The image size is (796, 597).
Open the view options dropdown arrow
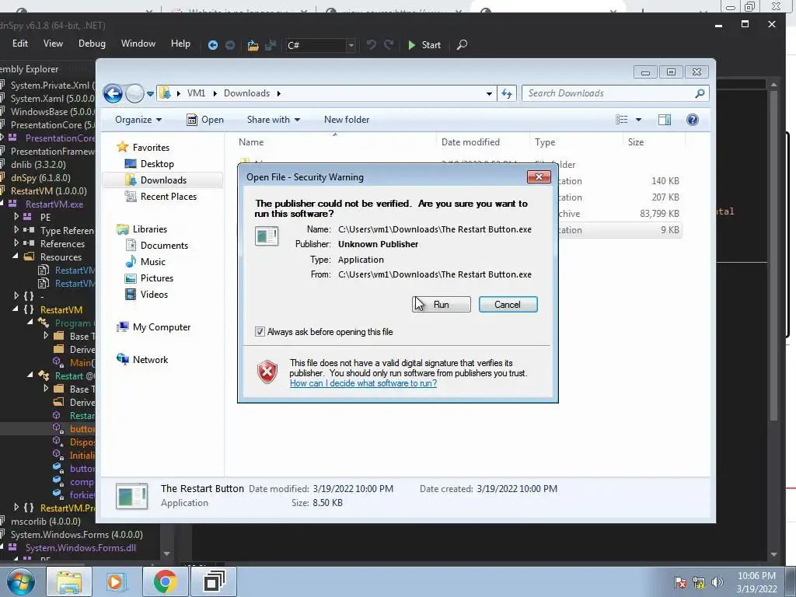639,120
